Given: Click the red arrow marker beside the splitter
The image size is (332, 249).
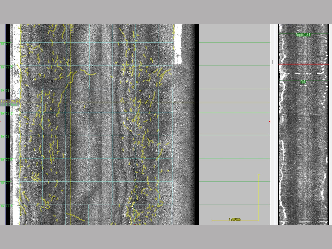Looking at the screenshot, I should tap(270, 121).
